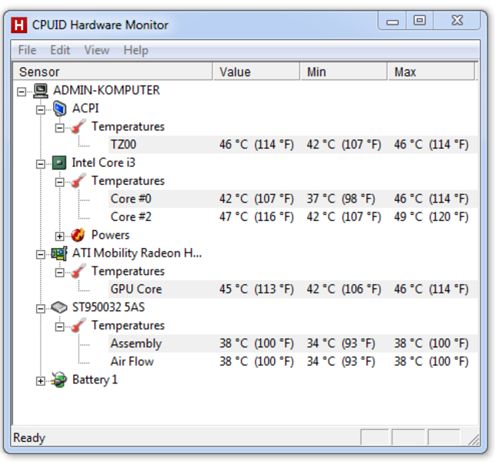Click the Intel Core i3 chip icon
Screen dimensions: 495x462
[x=59, y=163]
